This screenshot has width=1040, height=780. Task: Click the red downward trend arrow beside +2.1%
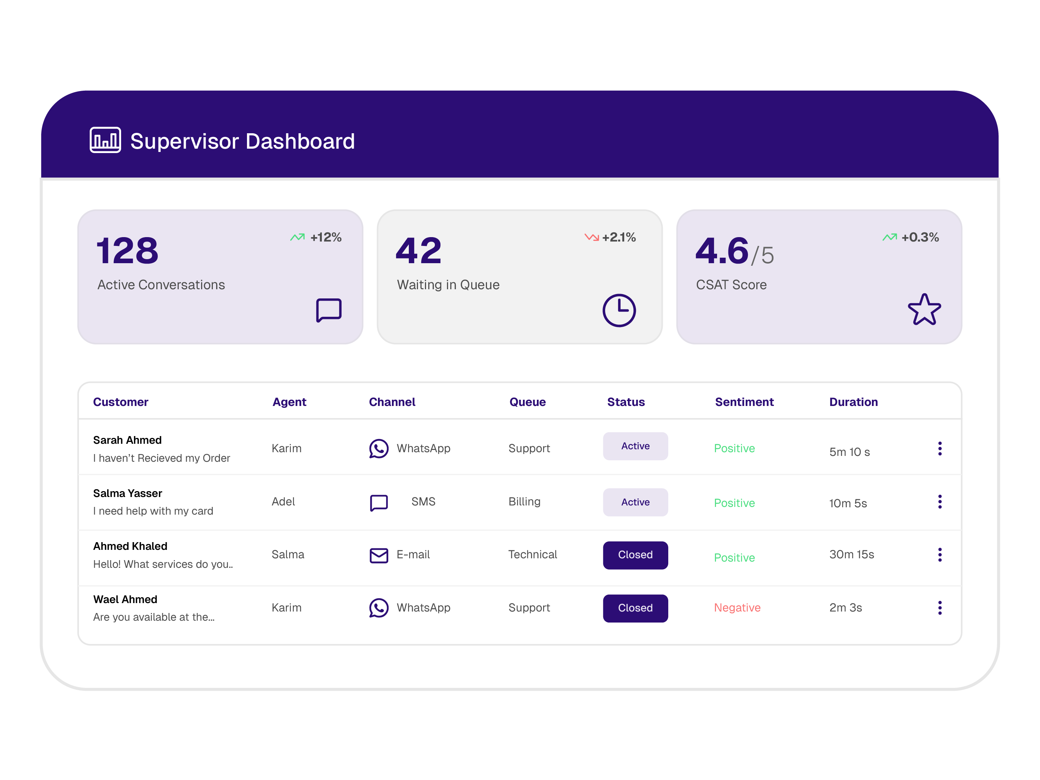point(592,237)
